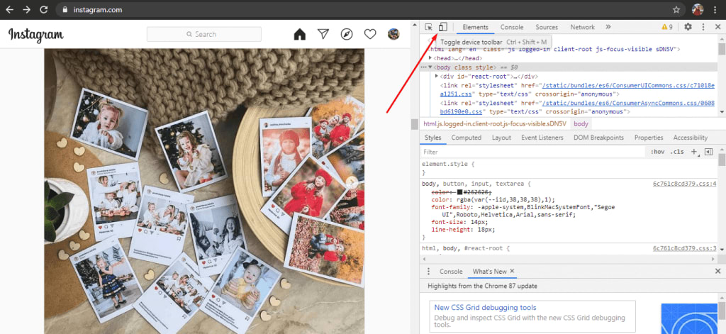Open the Network panel tab

pyautogui.click(x=582, y=28)
